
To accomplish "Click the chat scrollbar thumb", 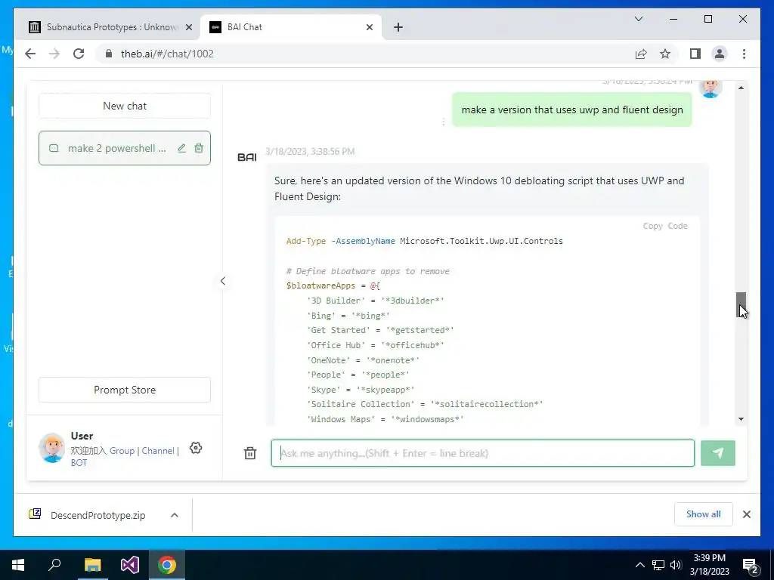I will pos(741,305).
